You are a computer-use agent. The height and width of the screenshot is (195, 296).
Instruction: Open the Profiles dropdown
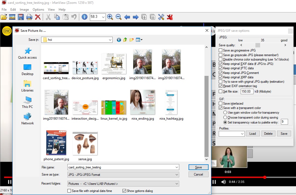[242, 134]
